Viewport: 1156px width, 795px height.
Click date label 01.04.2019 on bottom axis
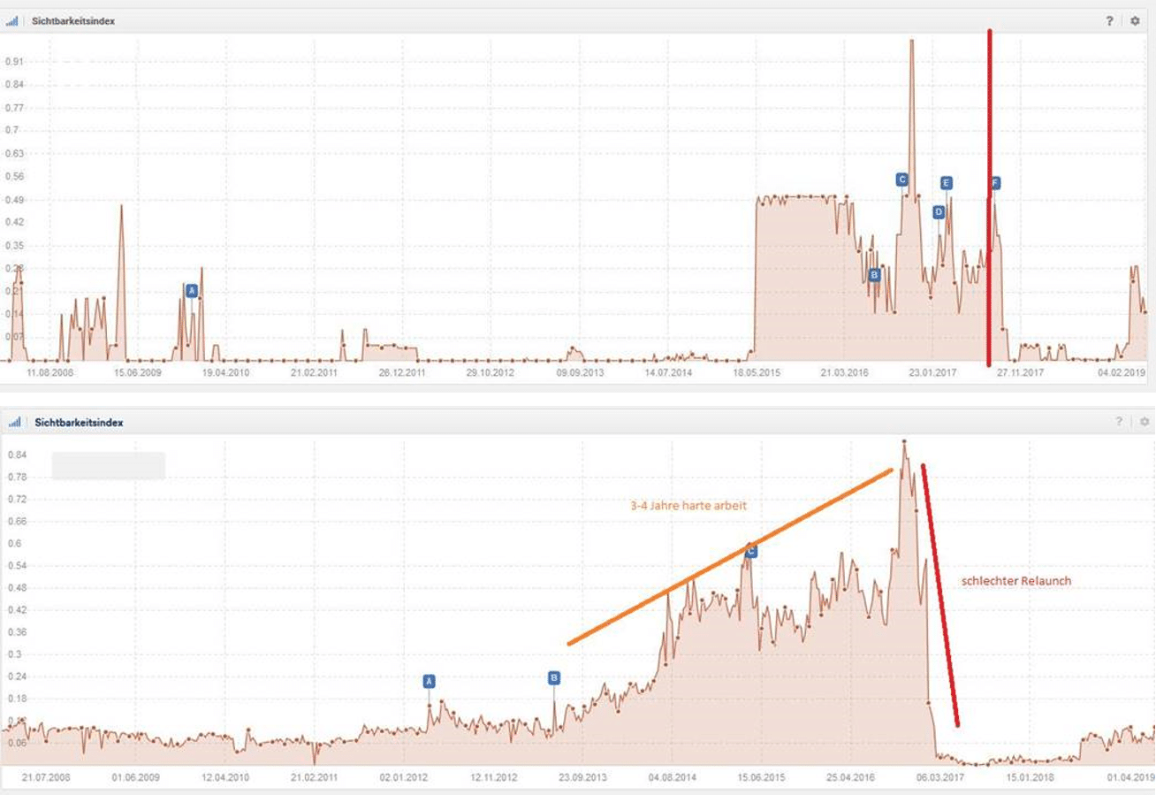tap(1130, 777)
